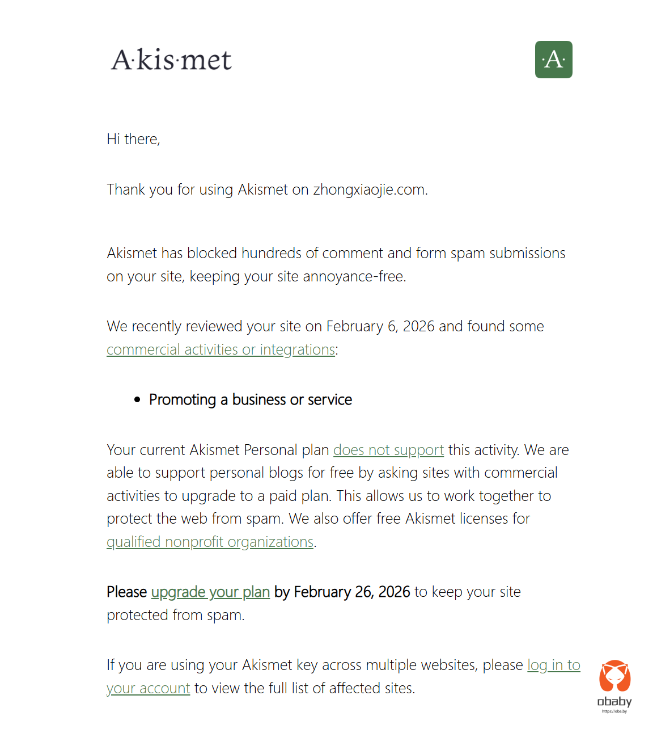
Task: Visit qualified nonprofit organizations link
Action: click(210, 542)
